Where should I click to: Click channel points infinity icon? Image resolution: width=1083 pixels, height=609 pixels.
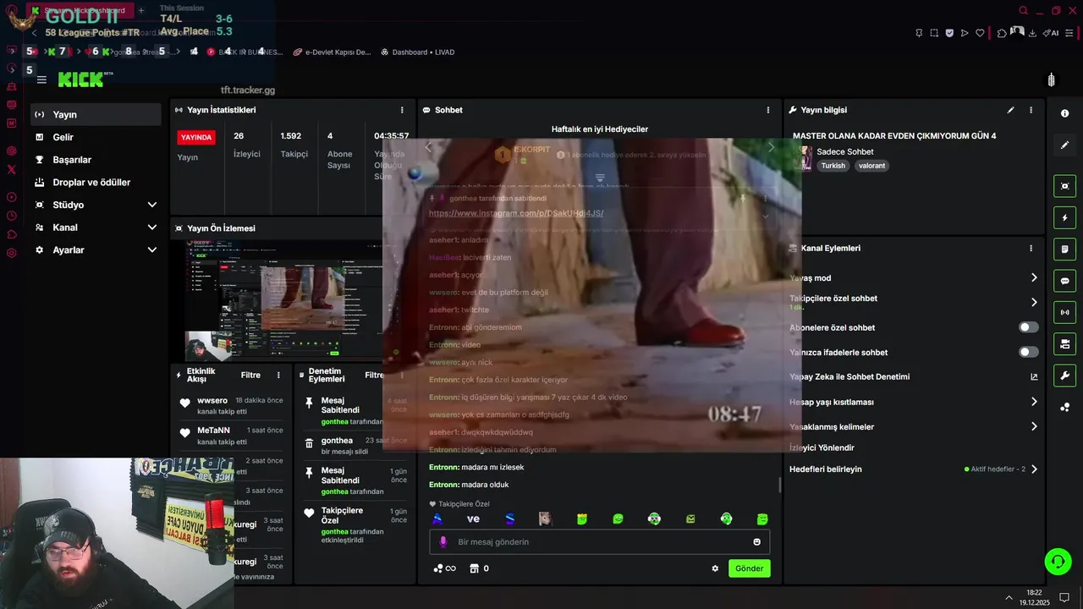[x=444, y=568]
